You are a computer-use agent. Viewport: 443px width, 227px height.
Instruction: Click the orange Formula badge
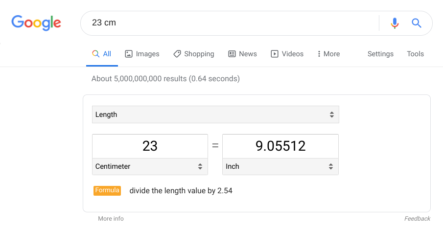(x=107, y=190)
